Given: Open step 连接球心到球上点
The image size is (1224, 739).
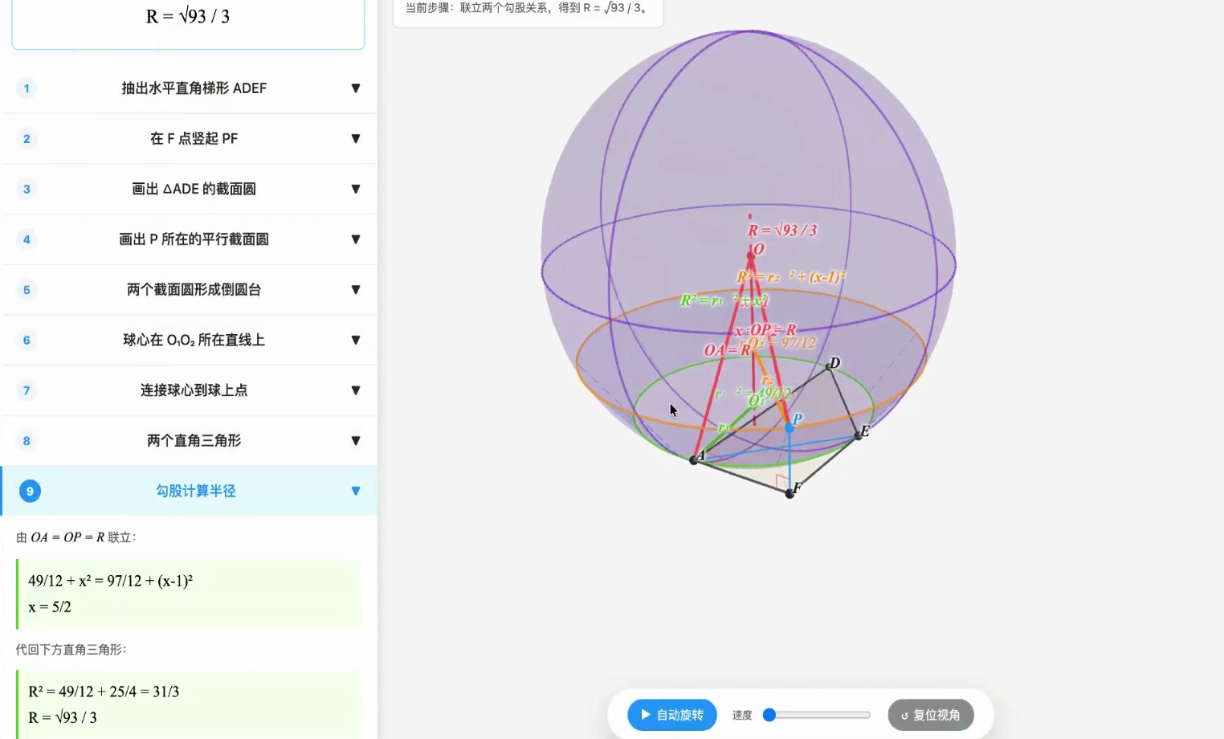Looking at the screenshot, I should click(190, 390).
